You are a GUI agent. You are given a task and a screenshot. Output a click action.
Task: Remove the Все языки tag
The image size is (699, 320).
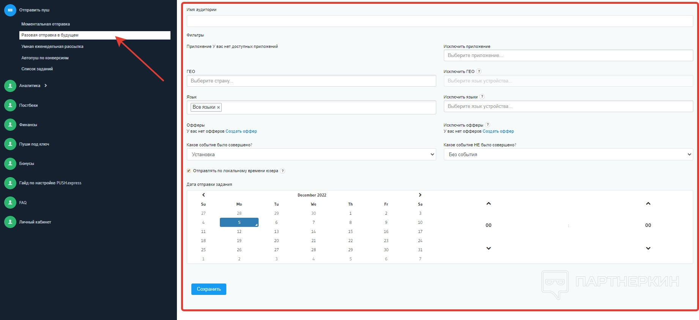pyautogui.click(x=218, y=108)
